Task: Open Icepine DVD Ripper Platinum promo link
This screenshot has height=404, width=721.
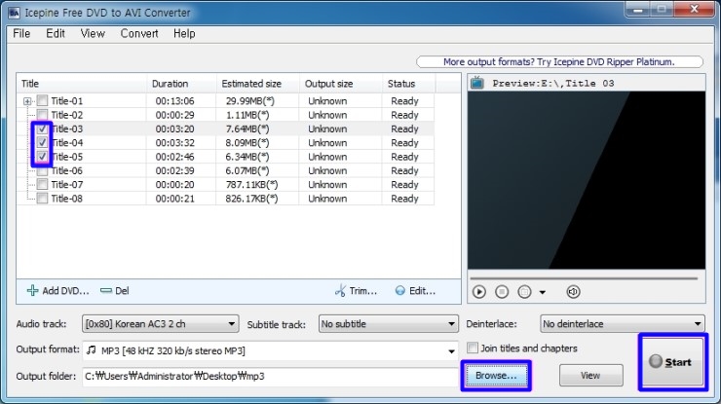Action: click(x=559, y=61)
